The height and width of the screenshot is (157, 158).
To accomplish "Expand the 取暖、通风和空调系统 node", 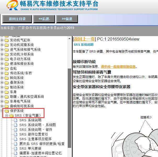I will pyautogui.click(x=2, y=97).
